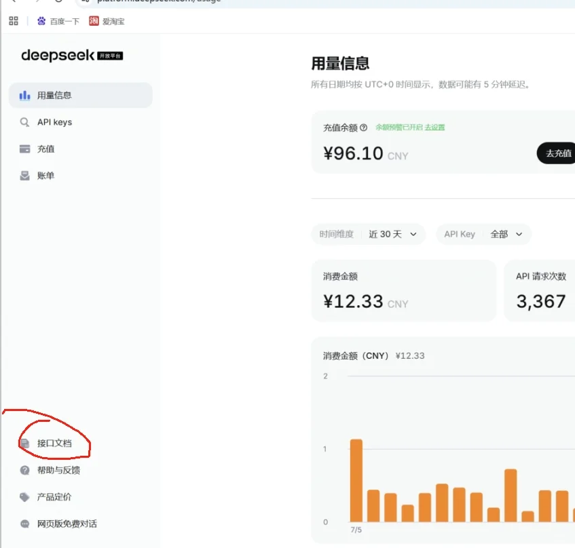Open the 接口文档 link

click(54, 444)
